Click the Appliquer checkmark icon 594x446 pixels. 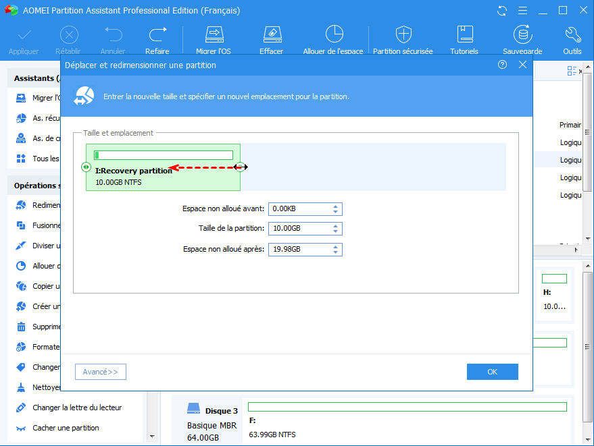[24, 35]
